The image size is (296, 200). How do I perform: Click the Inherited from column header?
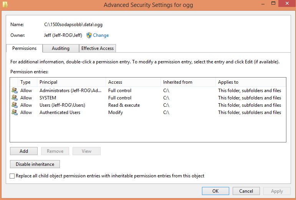tap(188, 82)
